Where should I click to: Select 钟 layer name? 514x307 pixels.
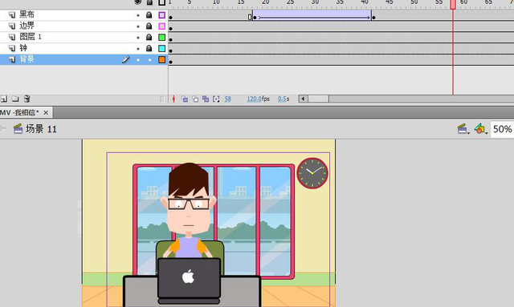point(23,48)
